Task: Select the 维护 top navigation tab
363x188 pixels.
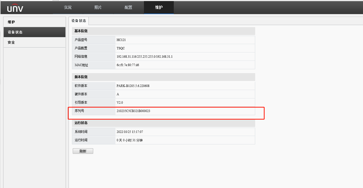Action: [x=159, y=7]
